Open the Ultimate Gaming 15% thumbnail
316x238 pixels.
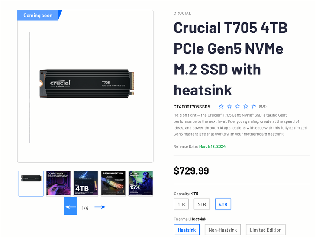(x=141, y=183)
